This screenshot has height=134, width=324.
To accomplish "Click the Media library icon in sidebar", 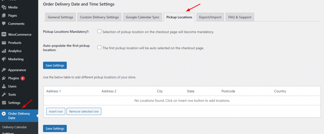I will tap(3, 7).
